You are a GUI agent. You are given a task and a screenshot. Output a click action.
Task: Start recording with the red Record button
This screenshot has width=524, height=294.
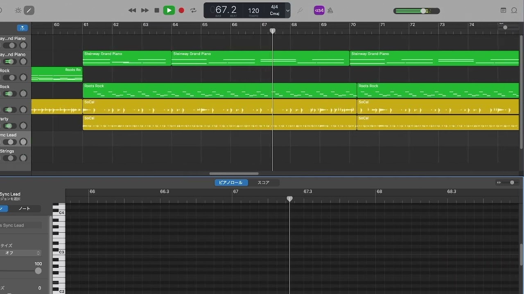coord(181,11)
